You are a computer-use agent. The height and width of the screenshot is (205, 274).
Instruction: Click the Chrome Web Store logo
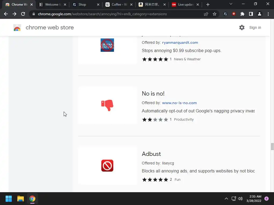tap(17, 27)
